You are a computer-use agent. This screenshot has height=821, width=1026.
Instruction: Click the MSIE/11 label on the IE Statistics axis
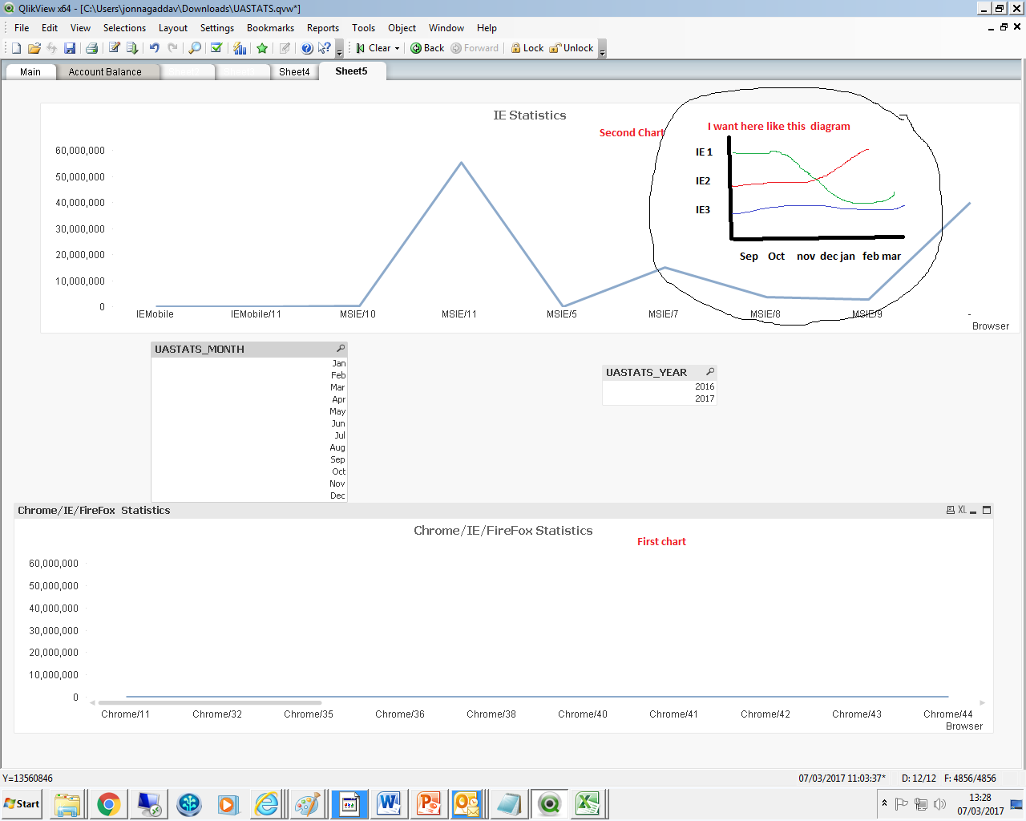pyautogui.click(x=459, y=314)
